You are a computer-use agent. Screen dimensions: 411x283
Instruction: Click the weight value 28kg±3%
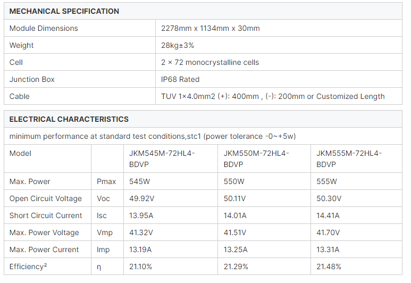click(x=178, y=45)
